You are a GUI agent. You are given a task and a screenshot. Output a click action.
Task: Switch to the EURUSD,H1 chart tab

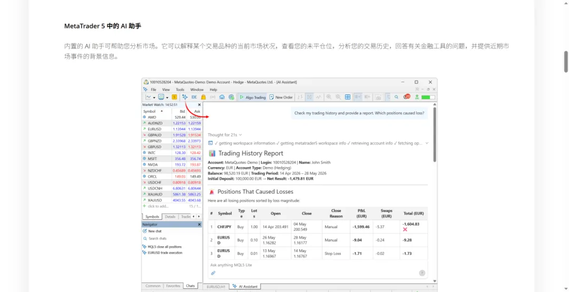point(216,287)
